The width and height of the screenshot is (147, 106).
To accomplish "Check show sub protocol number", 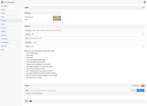I will click(25, 77).
